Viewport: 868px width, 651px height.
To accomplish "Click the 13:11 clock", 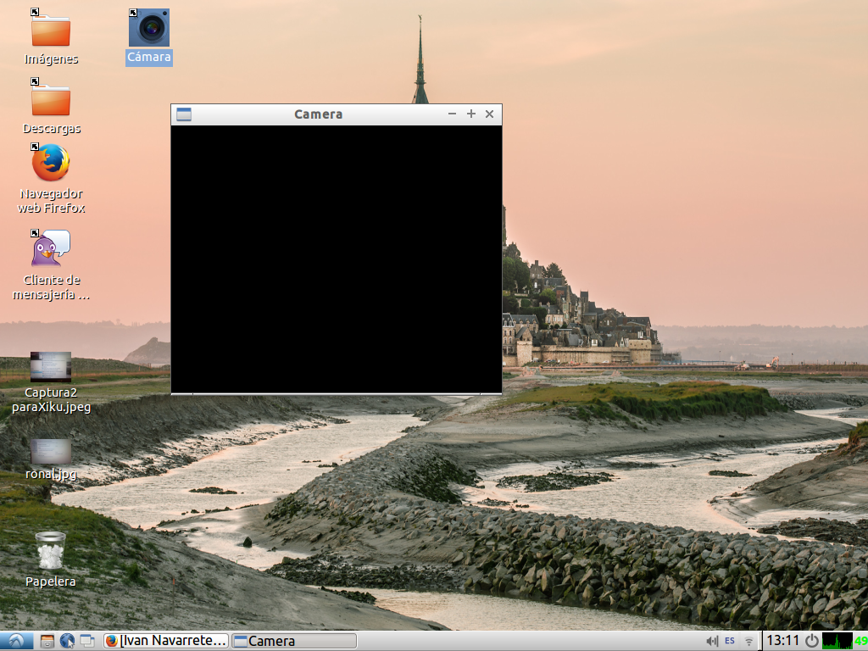I will tap(782, 641).
